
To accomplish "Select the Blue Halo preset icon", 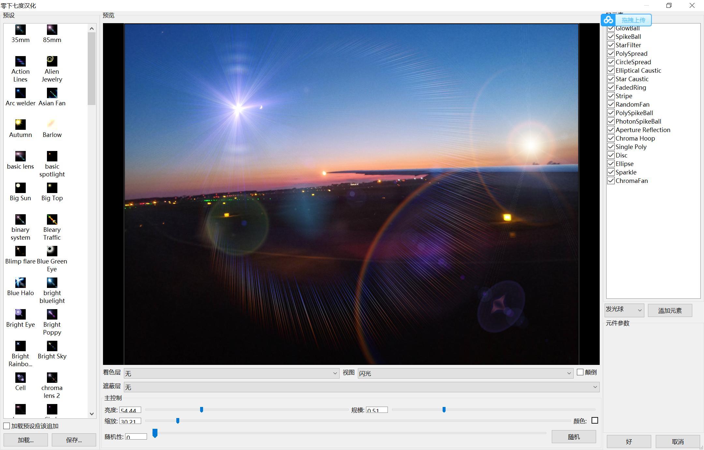I will (20, 283).
